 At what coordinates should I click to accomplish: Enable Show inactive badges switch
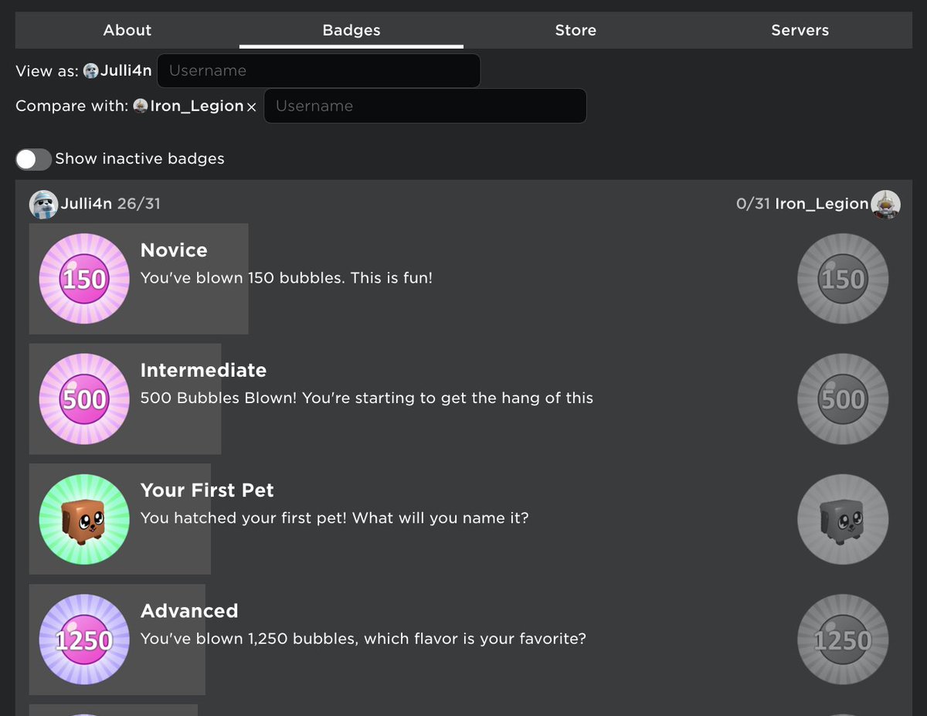click(x=33, y=159)
